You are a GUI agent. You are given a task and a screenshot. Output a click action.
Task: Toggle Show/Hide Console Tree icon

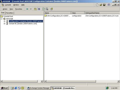tap(39, 9)
